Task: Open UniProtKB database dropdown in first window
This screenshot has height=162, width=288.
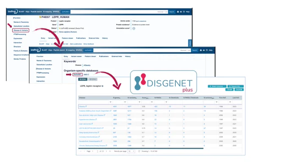Action: (x=66, y=12)
